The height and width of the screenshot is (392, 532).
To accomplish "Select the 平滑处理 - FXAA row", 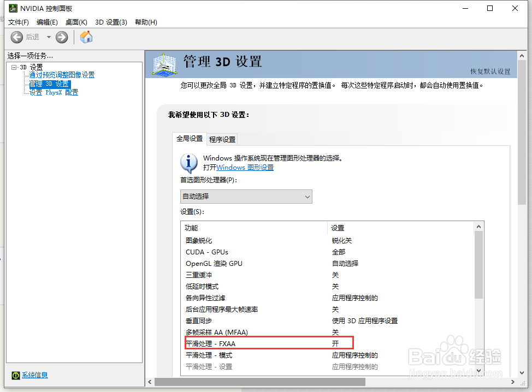I will 327,344.
